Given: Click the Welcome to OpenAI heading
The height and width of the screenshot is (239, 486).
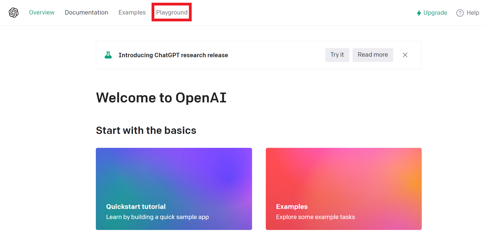Looking at the screenshot, I should 161,98.
